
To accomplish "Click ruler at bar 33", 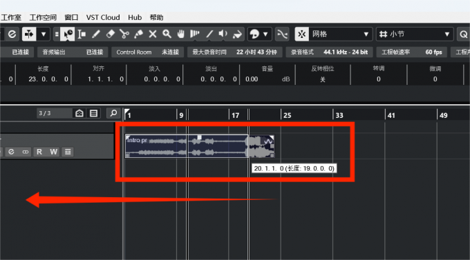I will tap(339, 115).
